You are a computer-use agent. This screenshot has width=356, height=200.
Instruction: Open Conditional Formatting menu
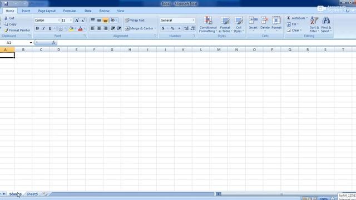coord(208,24)
